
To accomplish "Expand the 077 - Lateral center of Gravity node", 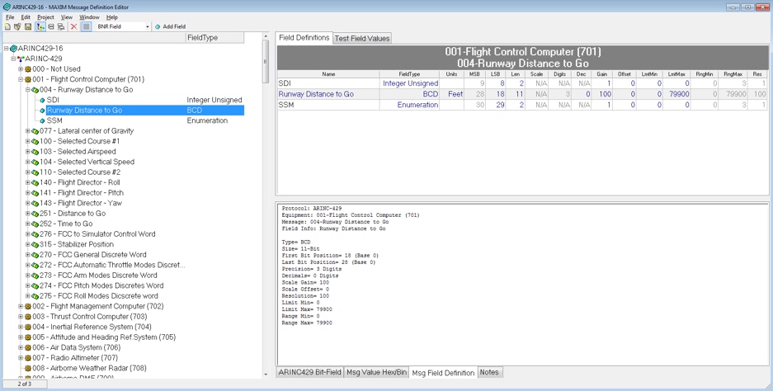I will pos(28,131).
